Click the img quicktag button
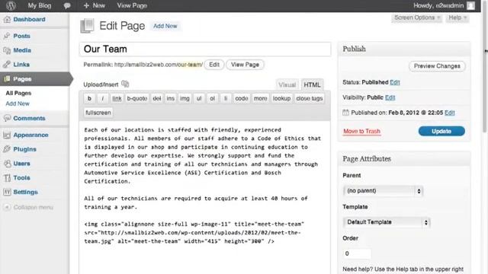488x274 pixels. click(185, 98)
